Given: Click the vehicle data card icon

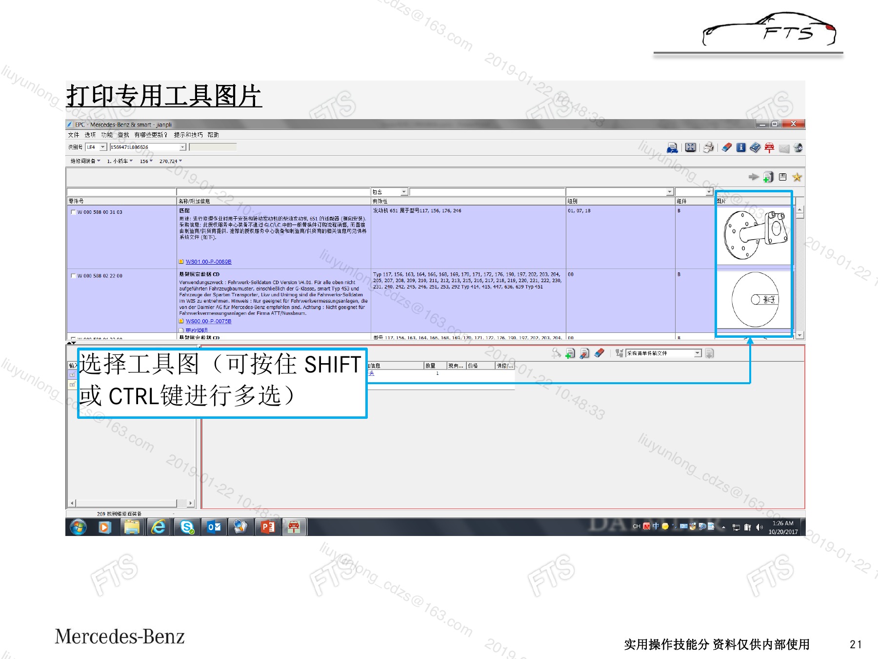Looking at the screenshot, I should pyautogui.click(x=672, y=147).
